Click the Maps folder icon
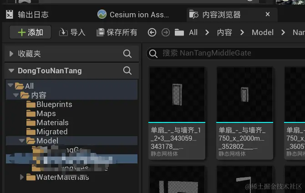The image size is (305, 193). 31,114
